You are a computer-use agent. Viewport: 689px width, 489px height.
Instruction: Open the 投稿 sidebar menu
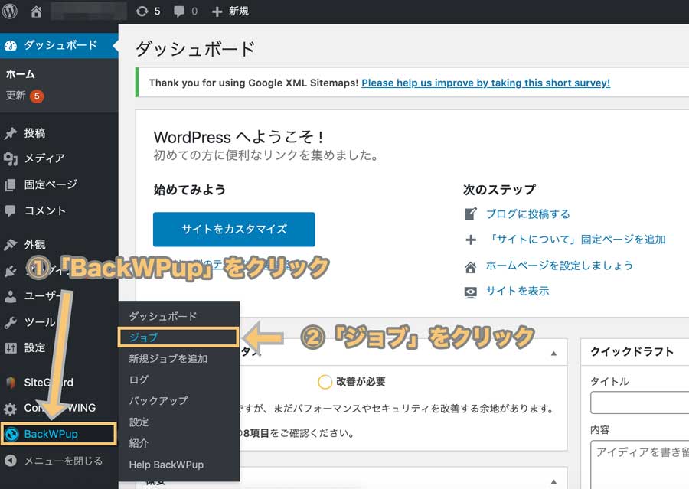tap(34, 133)
